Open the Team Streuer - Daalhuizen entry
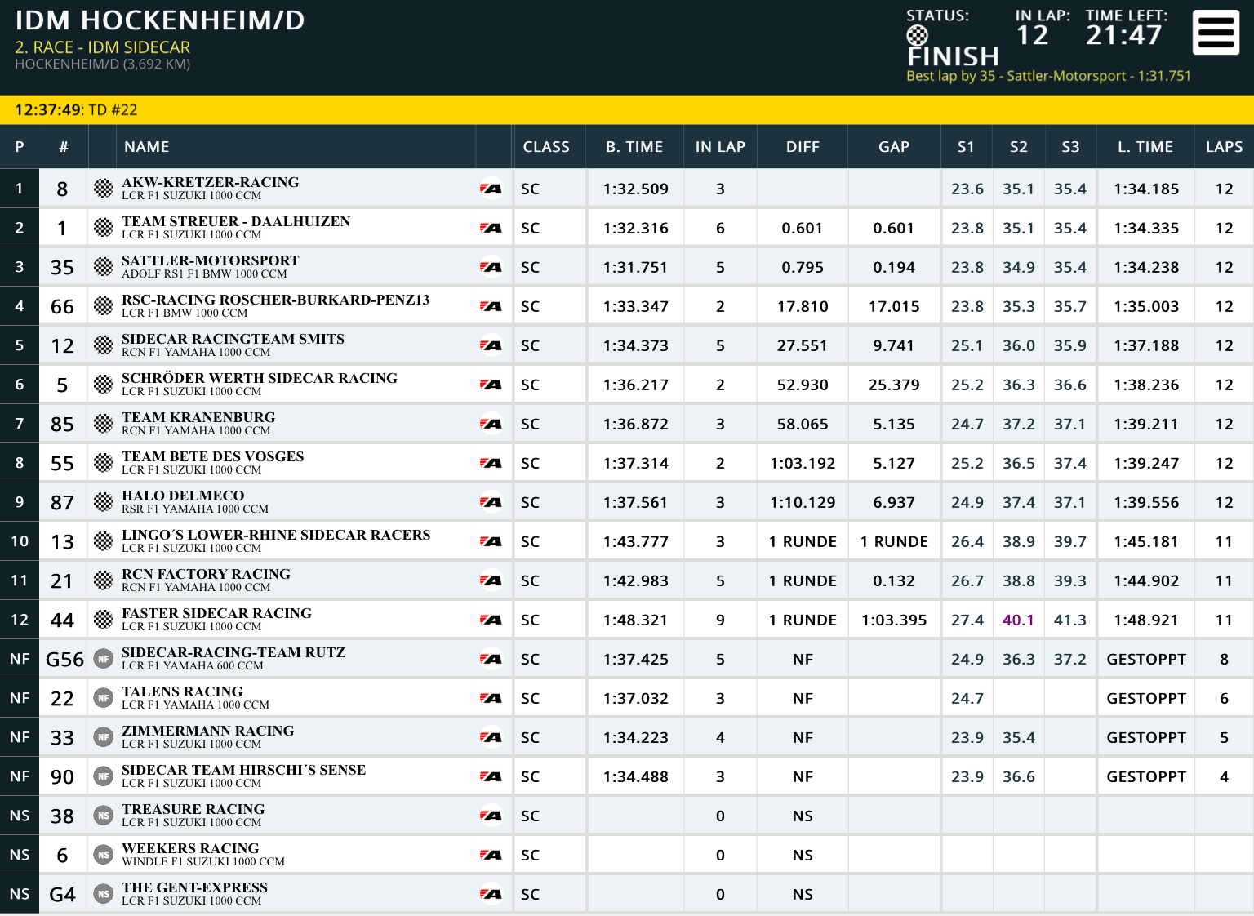Image resolution: width=1254 pixels, height=916 pixels. (627, 228)
